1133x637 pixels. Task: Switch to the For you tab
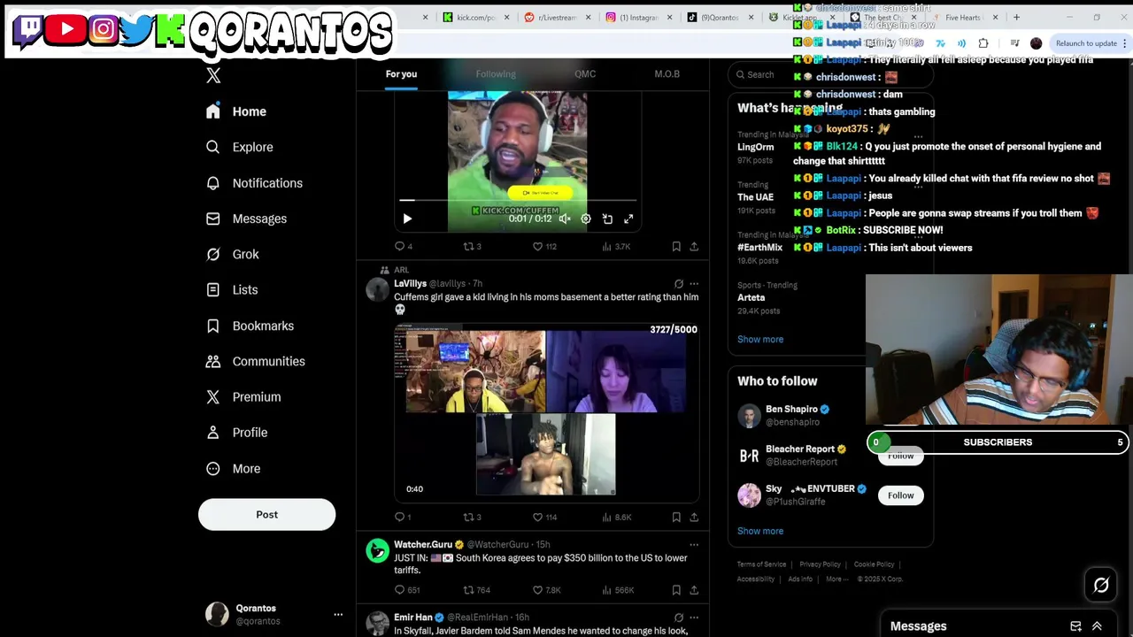tap(401, 73)
